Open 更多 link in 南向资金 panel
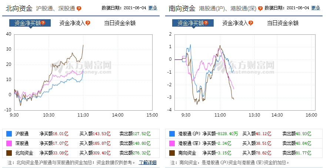 tap(316, 8)
